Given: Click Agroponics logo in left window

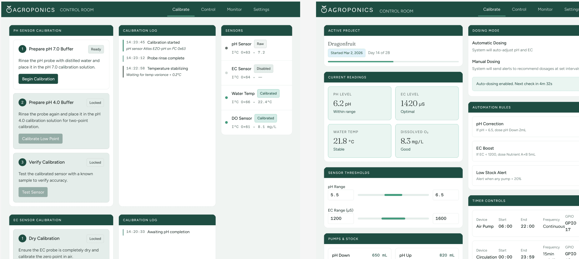Looking at the screenshot, I should pyautogui.click(x=30, y=10).
